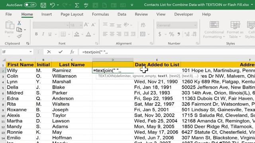Toggle the AutoSave switch
Screen dimensions: 255x143
(x=30, y=5)
